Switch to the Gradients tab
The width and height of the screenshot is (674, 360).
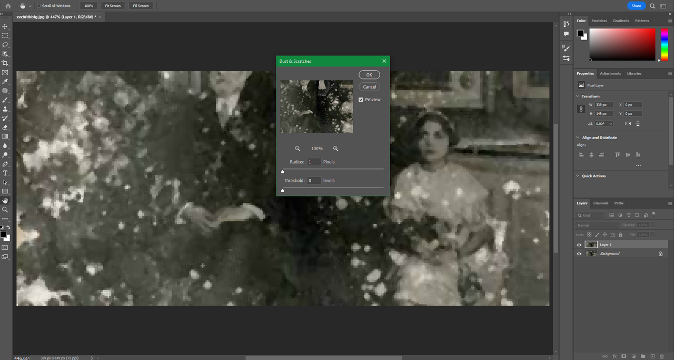[621, 21]
